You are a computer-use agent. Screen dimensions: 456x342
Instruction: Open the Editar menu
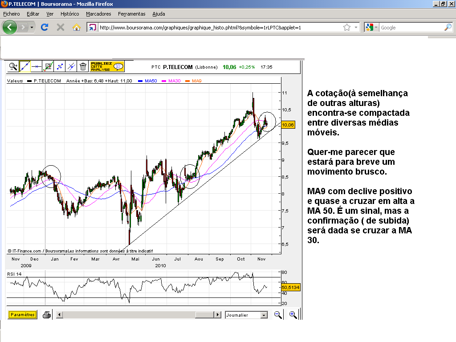pos(33,14)
